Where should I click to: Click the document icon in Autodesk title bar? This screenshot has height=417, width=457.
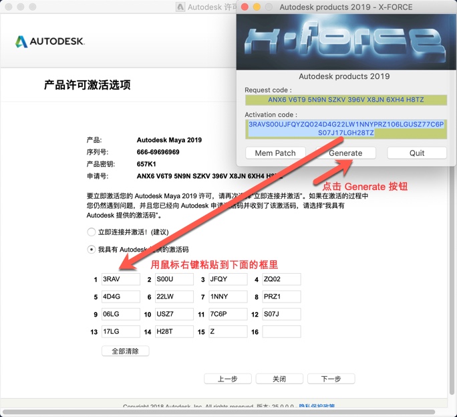[x=180, y=7]
